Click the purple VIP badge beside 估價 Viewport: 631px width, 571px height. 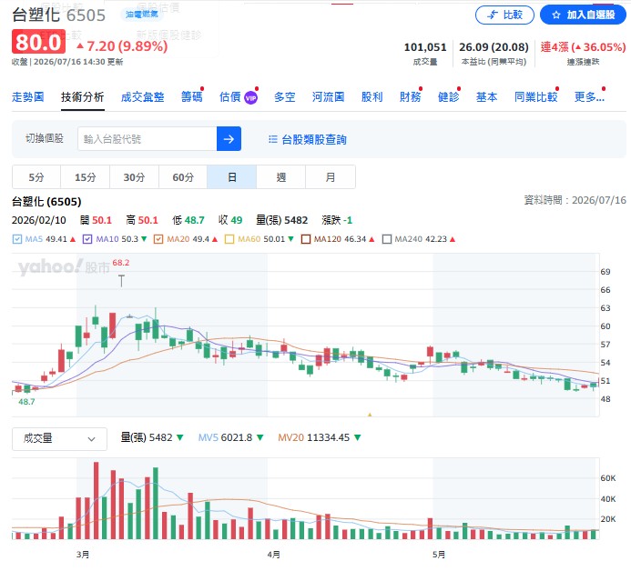(250, 98)
